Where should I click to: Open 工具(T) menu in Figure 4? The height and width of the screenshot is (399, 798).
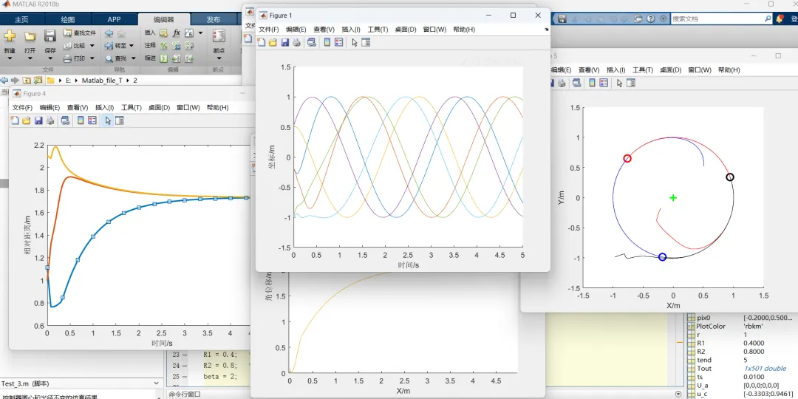132,108
